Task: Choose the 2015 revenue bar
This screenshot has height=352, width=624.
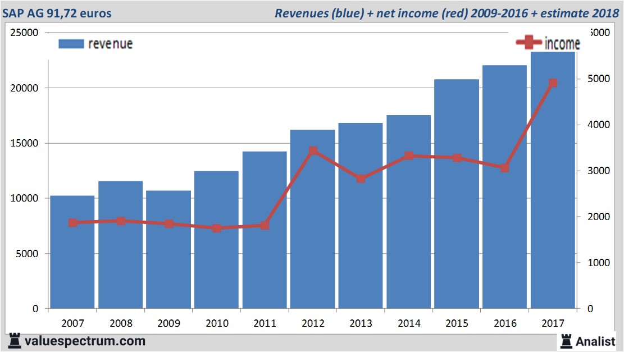Action: point(457,194)
